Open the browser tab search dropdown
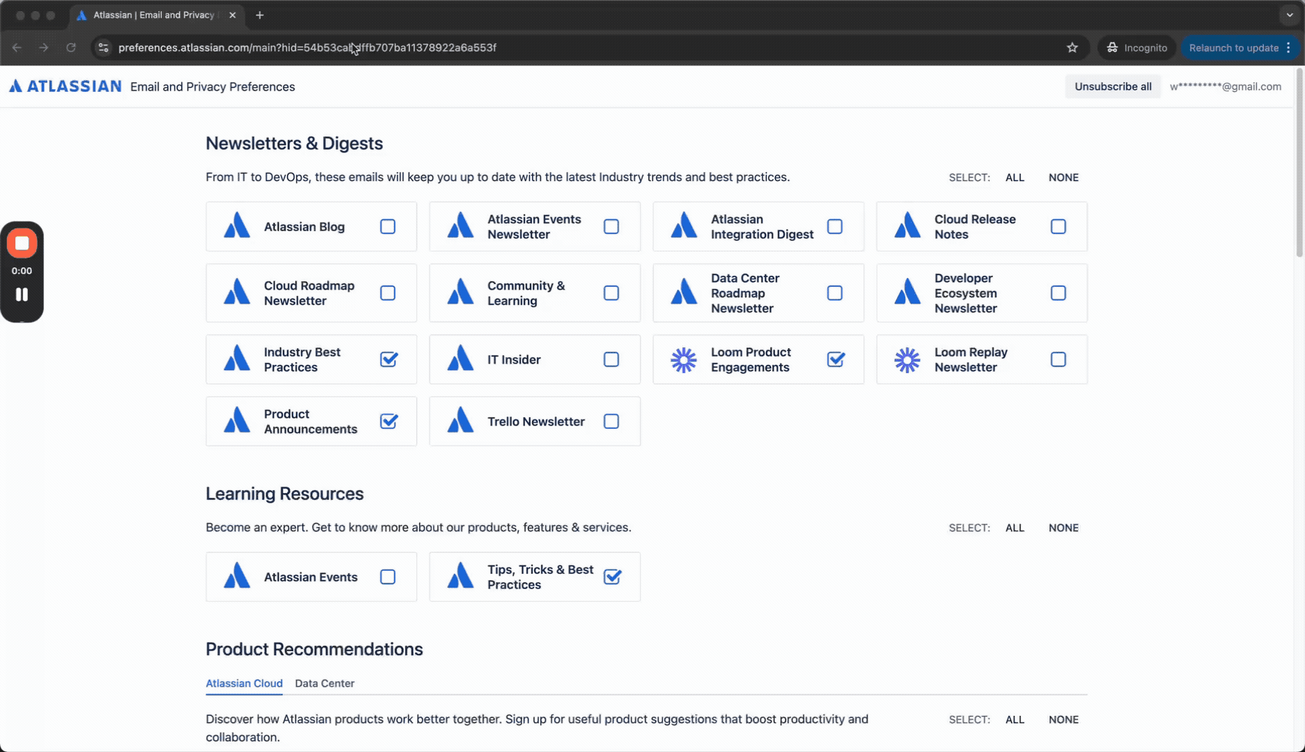The width and height of the screenshot is (1305, 752). click(x=1289, y=15)
